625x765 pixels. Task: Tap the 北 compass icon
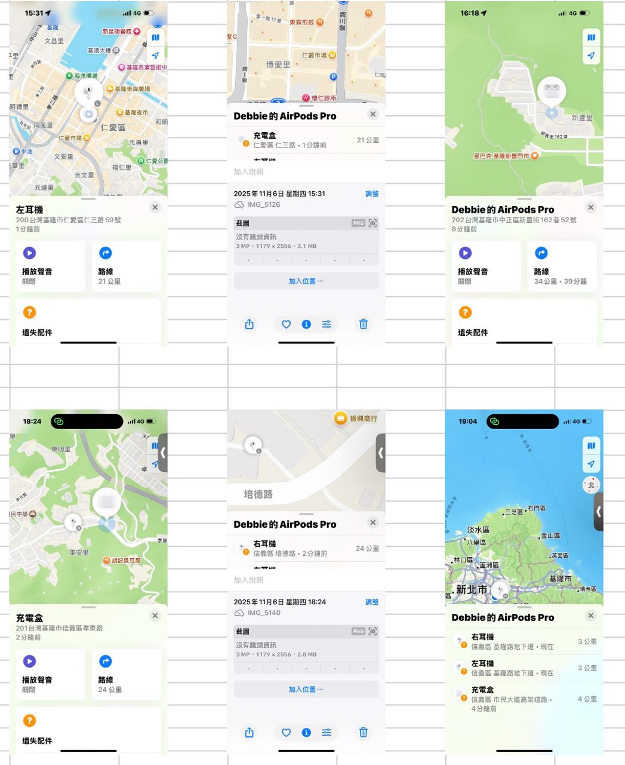pyautogui.click(x=590, y=485)
